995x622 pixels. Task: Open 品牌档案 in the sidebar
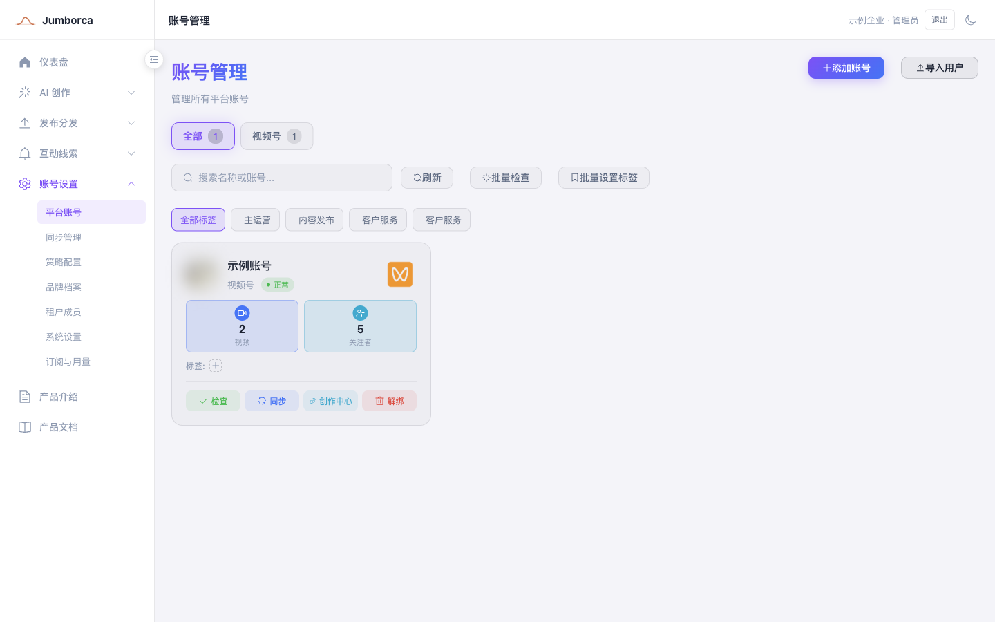point(91,287)
